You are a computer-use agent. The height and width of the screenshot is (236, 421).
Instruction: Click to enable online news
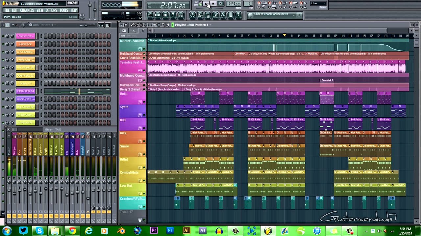click(x=271, y=14)
